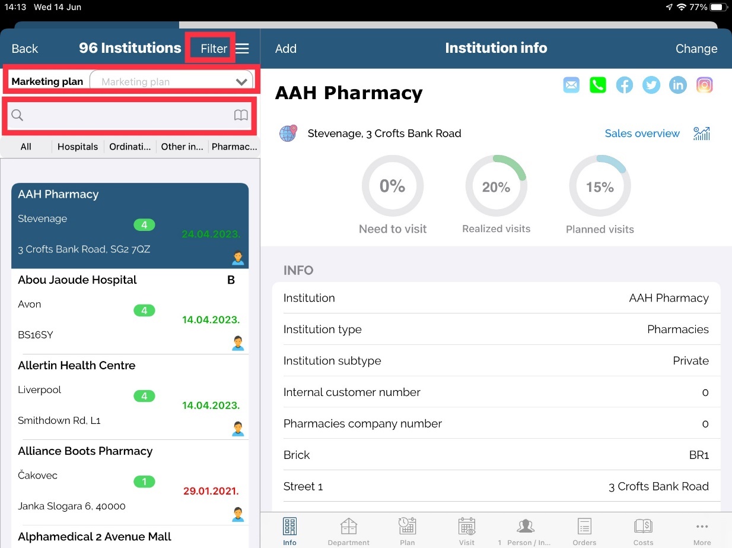The height and width of the screenshot is (548, 732).
Task: Open the Costs tab
Action: click(643, 531)
